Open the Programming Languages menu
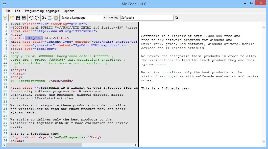The image size is (268, 149). (x=42, y=11)
